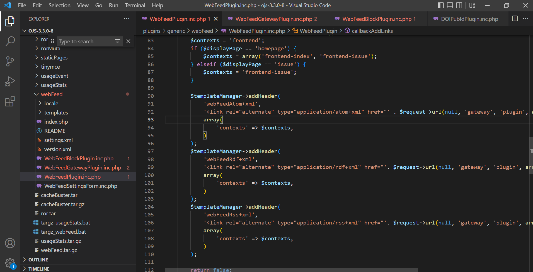Close the WebFeedPlugin.inc.php tab
533x272 pixels.
216,19
